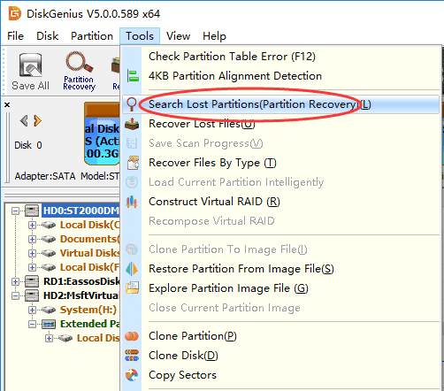
Task: Click the Copy Sectors icon
Action: coord(132,375)
